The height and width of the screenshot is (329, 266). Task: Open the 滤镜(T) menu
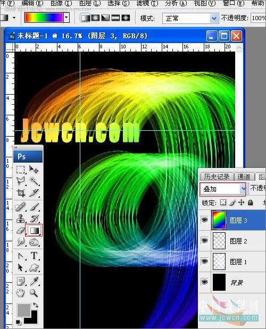[x=147, y=3]
